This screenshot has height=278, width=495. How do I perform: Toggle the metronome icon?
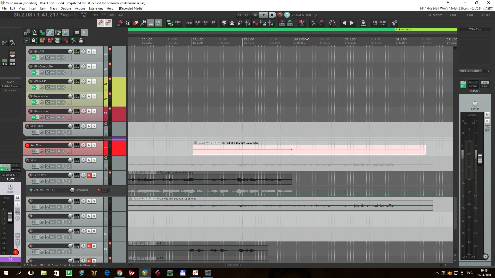tap(34, 32)
